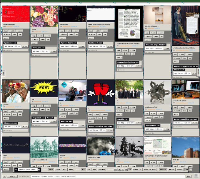Post the geocities.ws card to world

tap(7, 34)
